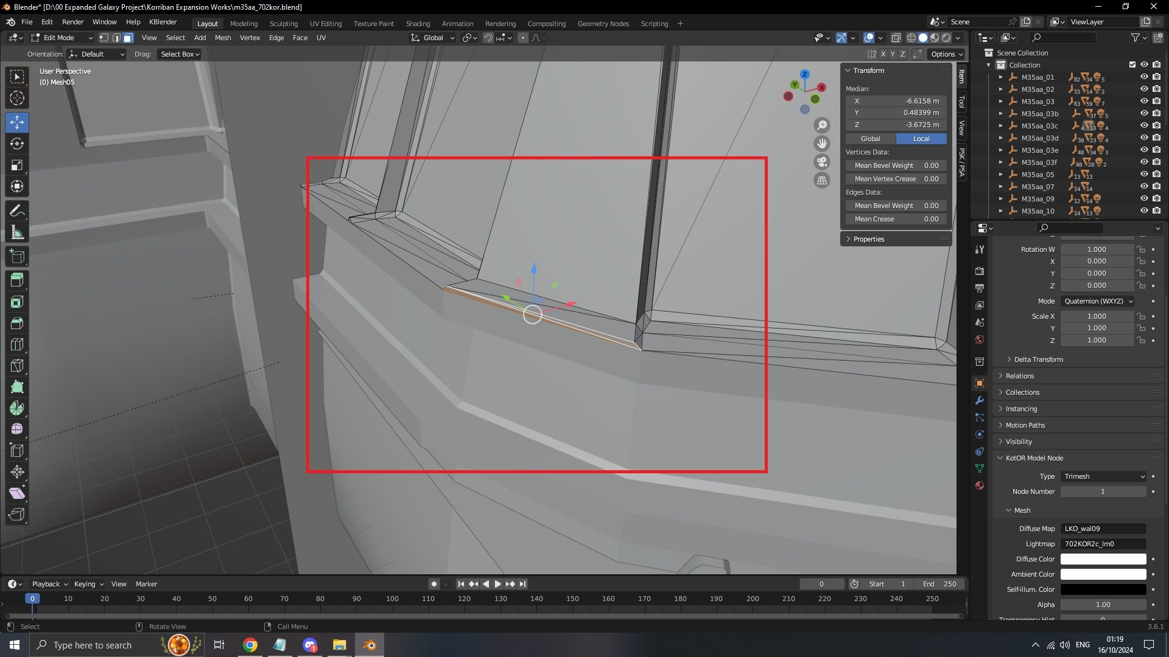
Task: Click the Global orientation button
Action: (x=870, y=138)
